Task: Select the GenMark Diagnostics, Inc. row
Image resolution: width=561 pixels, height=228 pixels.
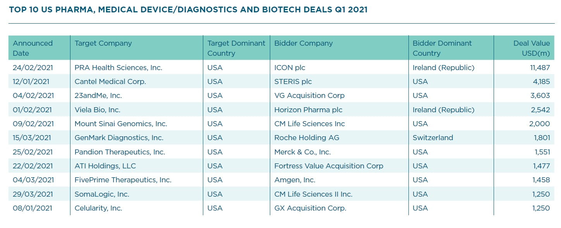Action: click(119, 138)
